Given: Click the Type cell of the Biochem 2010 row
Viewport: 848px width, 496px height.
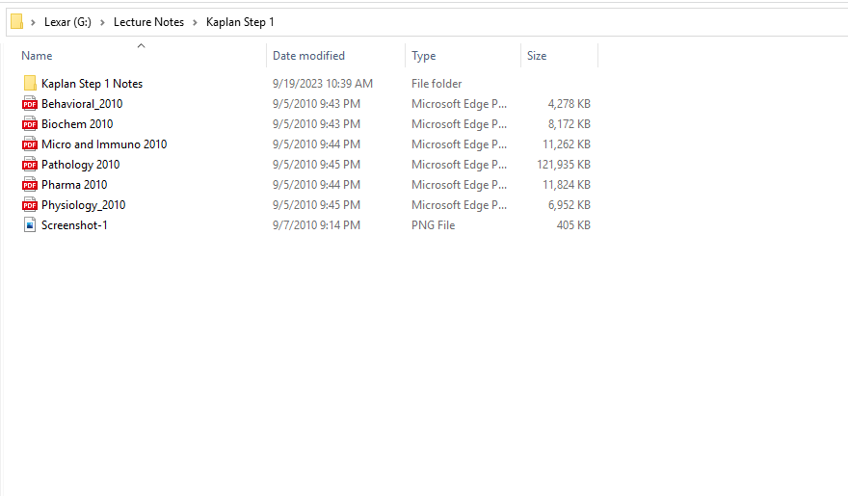Looking at the screenshot, I should tap(459, 124).
